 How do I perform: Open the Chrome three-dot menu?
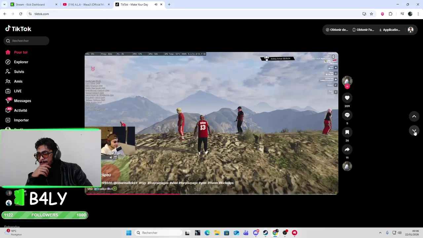[418, 14]
